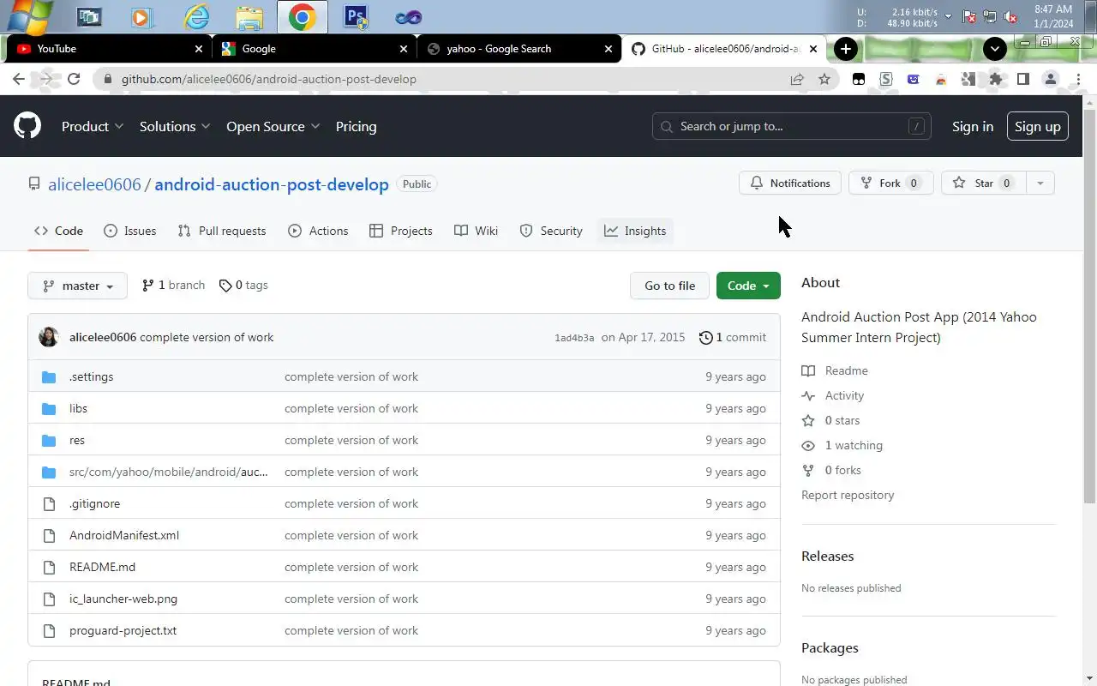Switch to the YouTube browser tab
Image resolution: width=1097 pixels, height=686 pixels.
tap(107, 49)
